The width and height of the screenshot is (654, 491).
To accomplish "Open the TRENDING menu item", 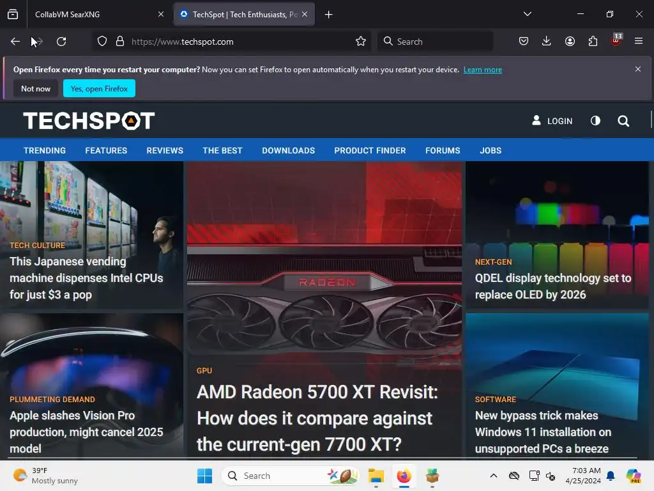I will [45, 150].
